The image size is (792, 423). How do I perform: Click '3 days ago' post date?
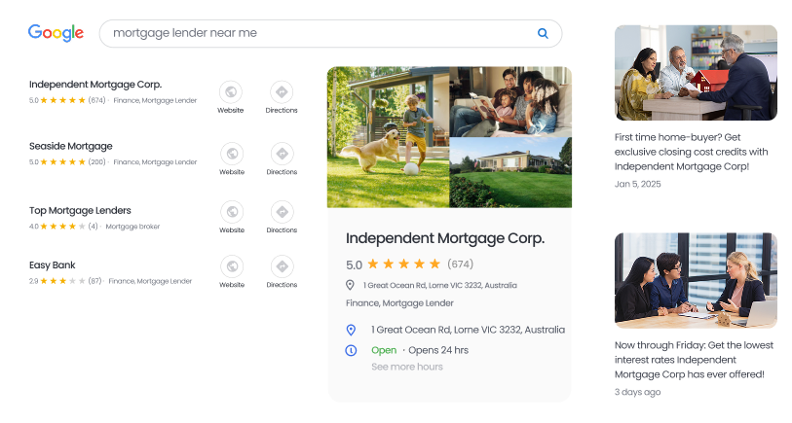[637, 392]
